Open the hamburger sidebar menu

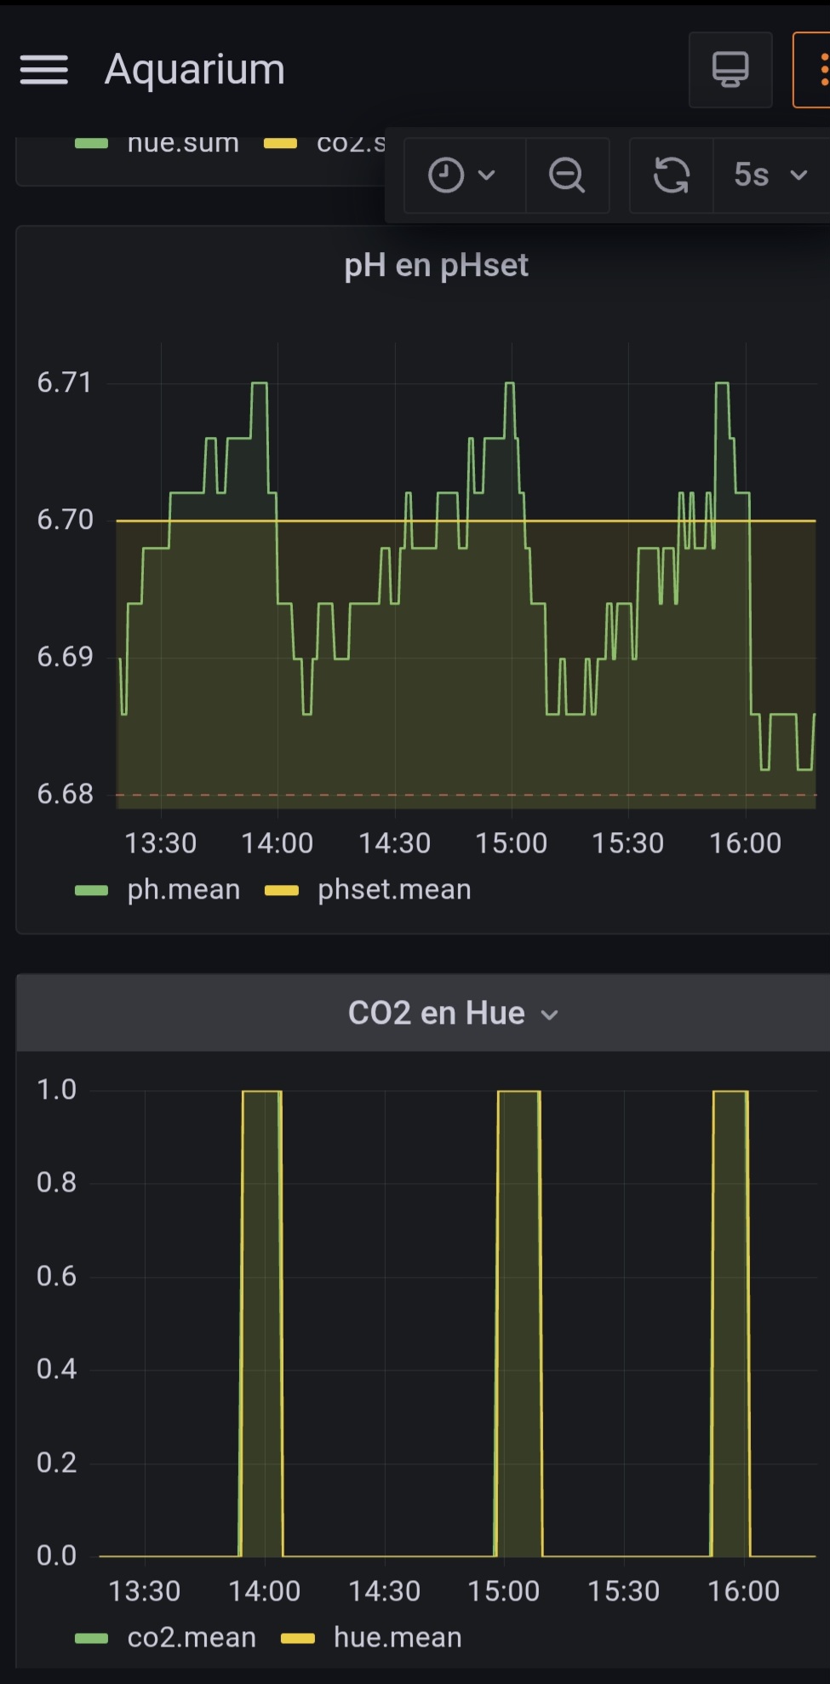coord(44,70)
